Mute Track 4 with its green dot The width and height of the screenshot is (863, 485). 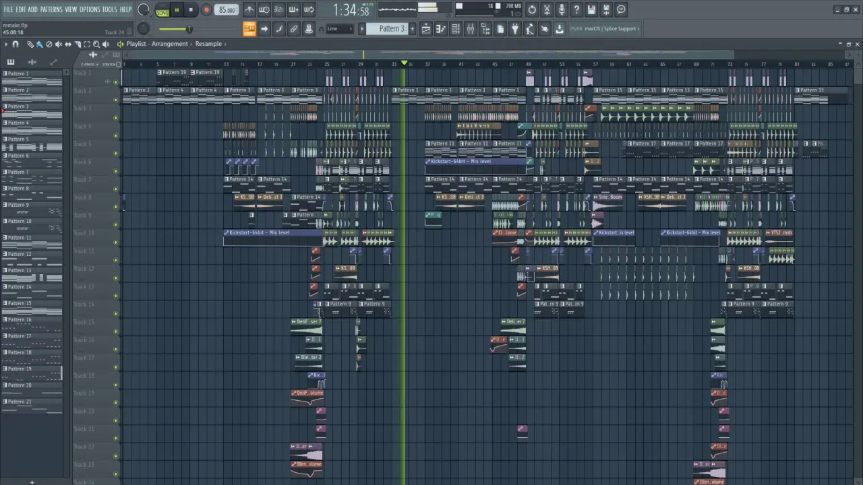(x=115, y=135)
